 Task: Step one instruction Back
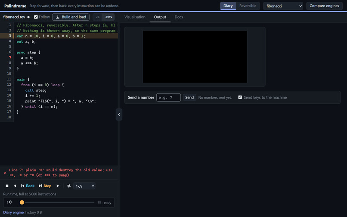[x=28, y=186]
